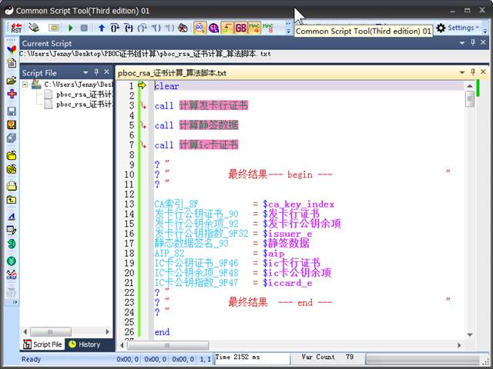Click the Stop execution square button
Image resolution: width=493 pixels, height=369 pixels.
[x=84, y=28]
